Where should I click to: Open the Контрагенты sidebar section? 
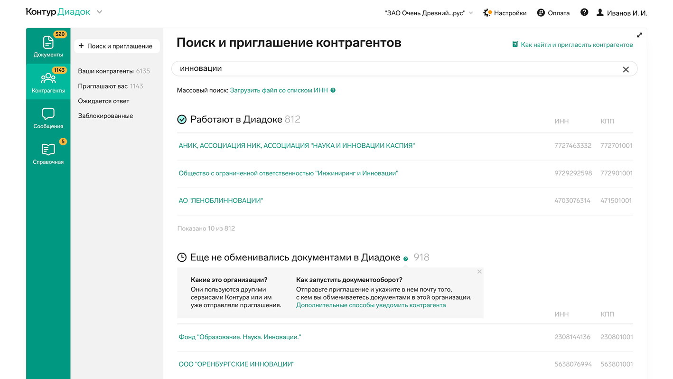click(48, 82)
